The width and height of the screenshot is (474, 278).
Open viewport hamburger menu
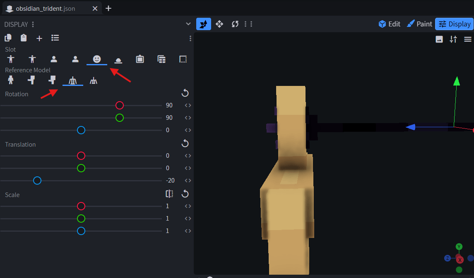[468, 39]
